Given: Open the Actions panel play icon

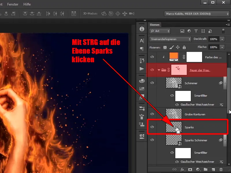Looking at the screenshot, I should pyautogui.click(x=142, y=69).
